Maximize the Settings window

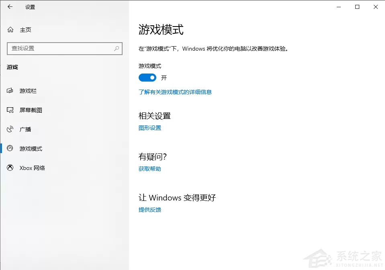click(357, 7)
